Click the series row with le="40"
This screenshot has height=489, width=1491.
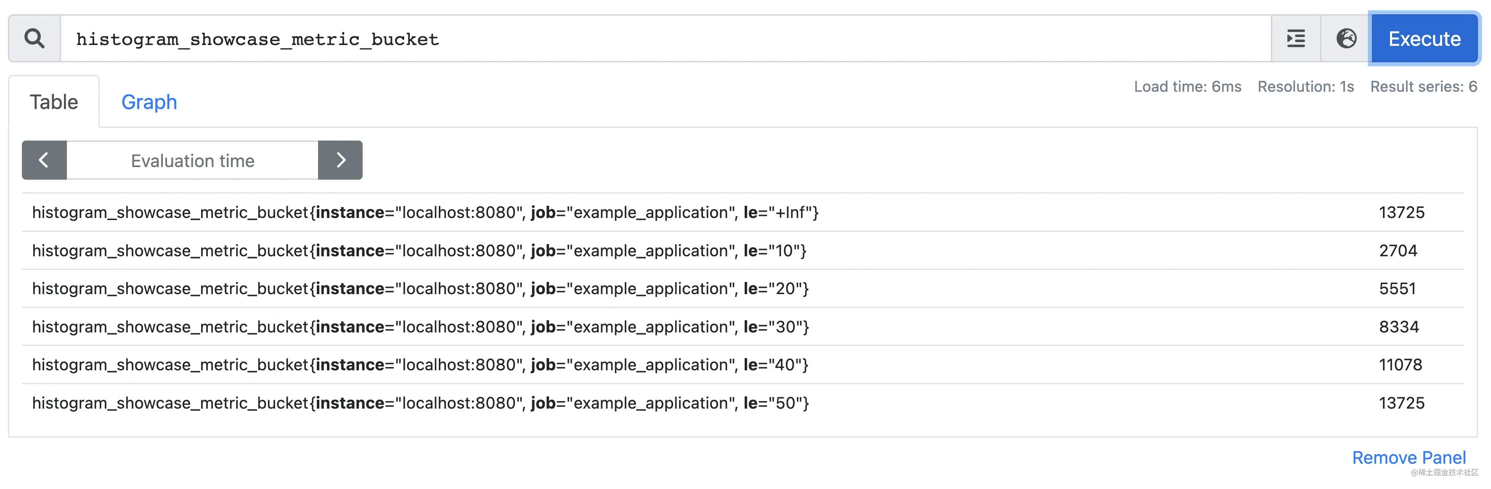(x=420, y=364)
